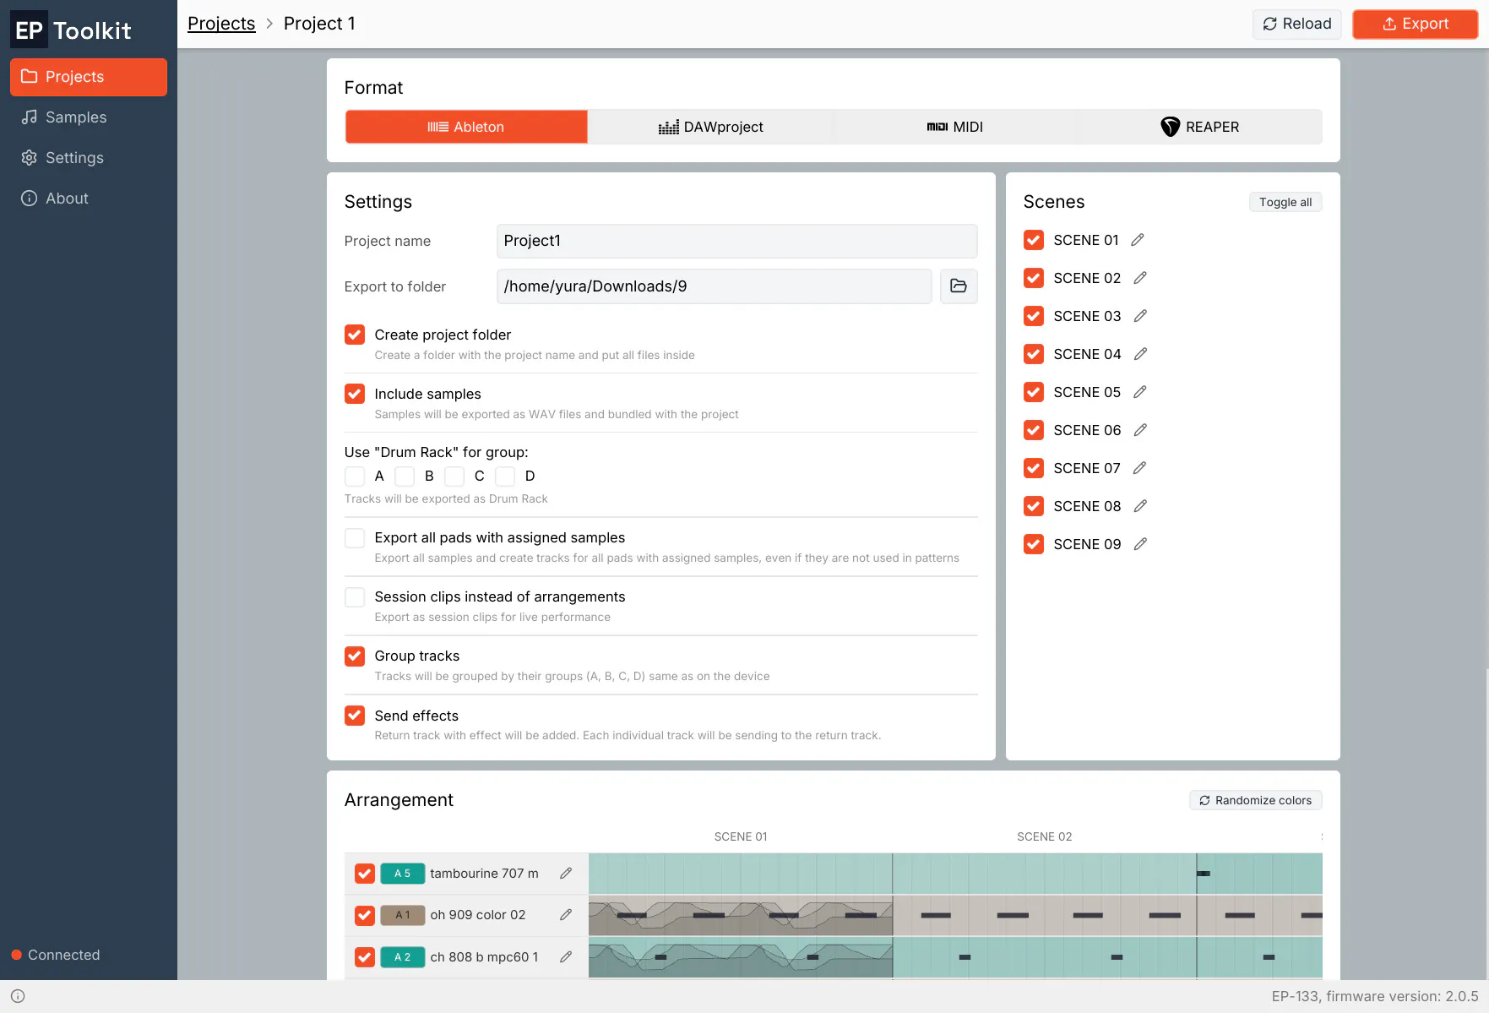
Task: Click the red connection status dot
Action: (16, 955)
